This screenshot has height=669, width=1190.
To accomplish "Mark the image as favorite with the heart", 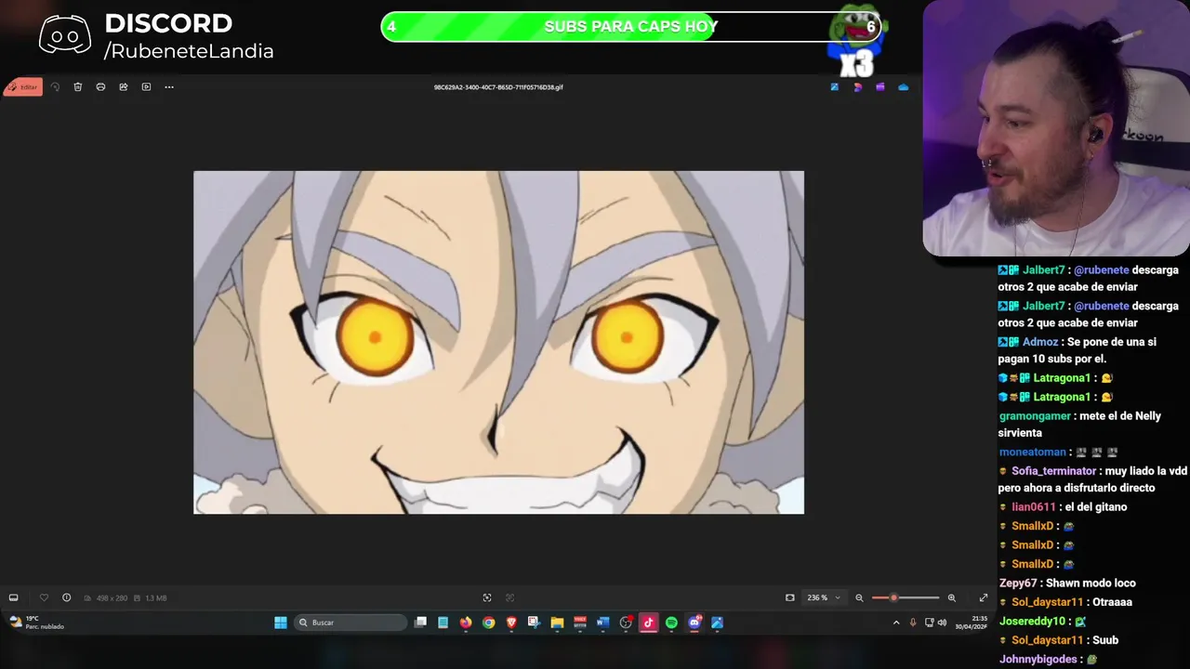I will (x=44, y=597).
